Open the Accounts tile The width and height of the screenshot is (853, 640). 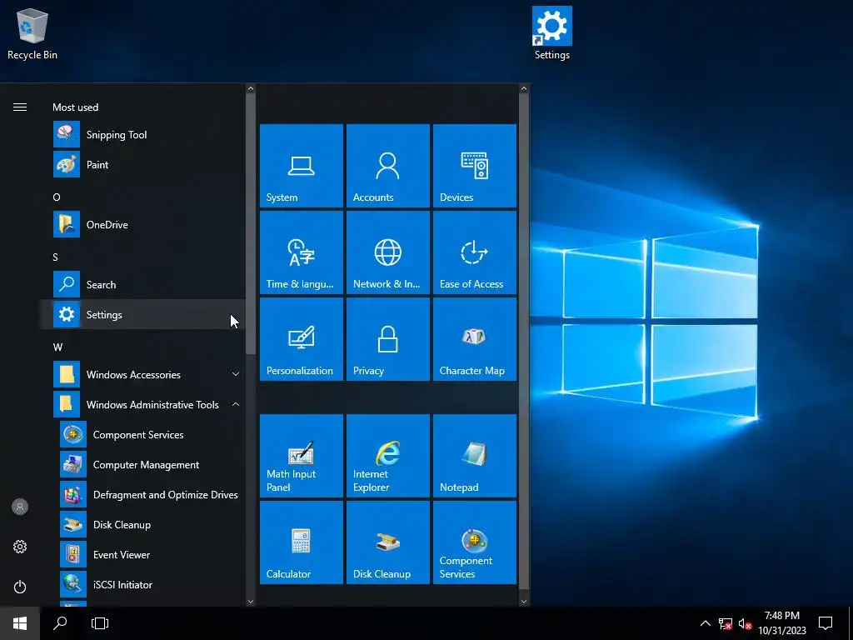tap(388, 166)
